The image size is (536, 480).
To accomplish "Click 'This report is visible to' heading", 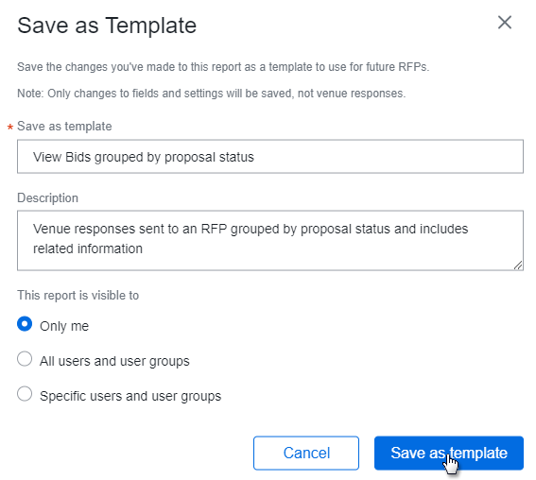I will (78, 295).
